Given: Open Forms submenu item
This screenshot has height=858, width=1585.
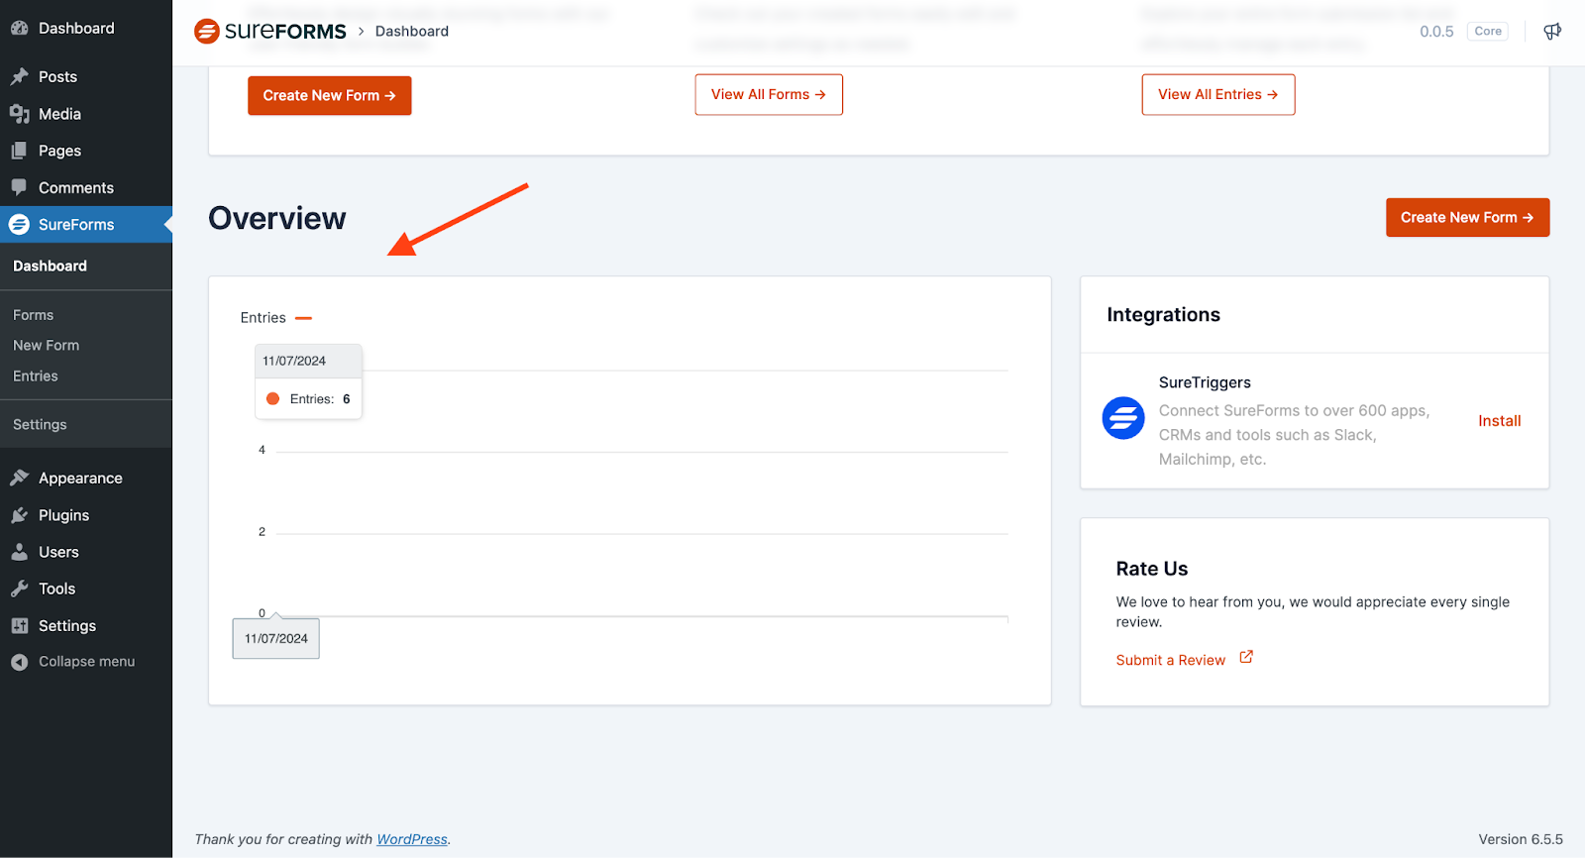Looking at the screenshot, I should 33,315.
